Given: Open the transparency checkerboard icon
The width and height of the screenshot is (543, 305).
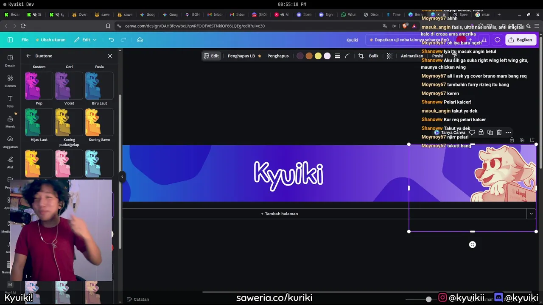Looking at the screenshot, I should tap(389, 56).
